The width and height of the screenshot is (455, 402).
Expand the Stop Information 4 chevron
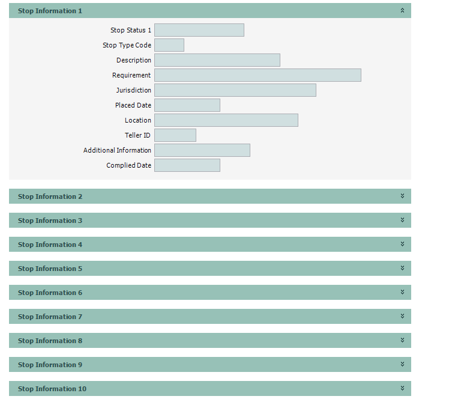click(x=402, y=245)
